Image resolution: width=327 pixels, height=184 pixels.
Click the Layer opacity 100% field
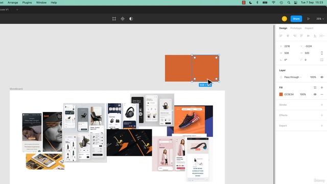point(313,77)
